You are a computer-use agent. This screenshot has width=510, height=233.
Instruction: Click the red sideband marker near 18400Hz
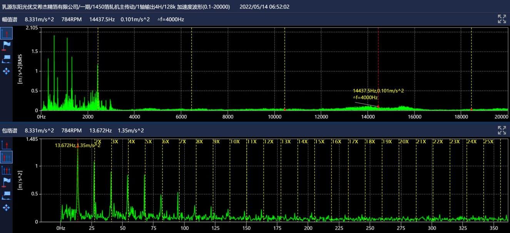pos(472,109)
